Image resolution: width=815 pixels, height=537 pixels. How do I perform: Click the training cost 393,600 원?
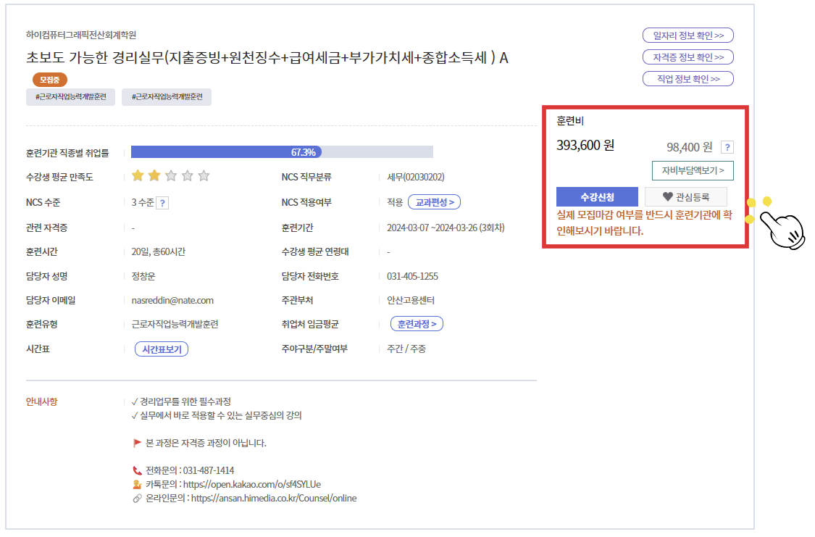coord(585,145)
